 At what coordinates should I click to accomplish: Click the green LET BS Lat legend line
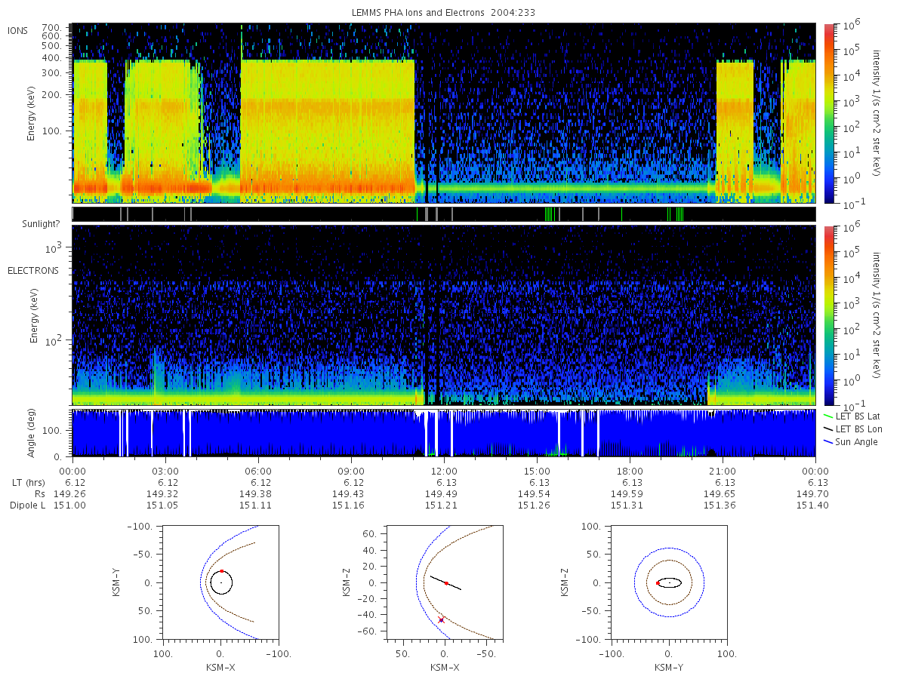click(x=828, y=416)
